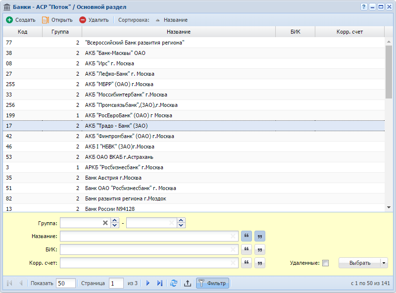The width and height of the screenshot is (396, 293).
Task: Sort by the Код column header
Action: (22, 32)
